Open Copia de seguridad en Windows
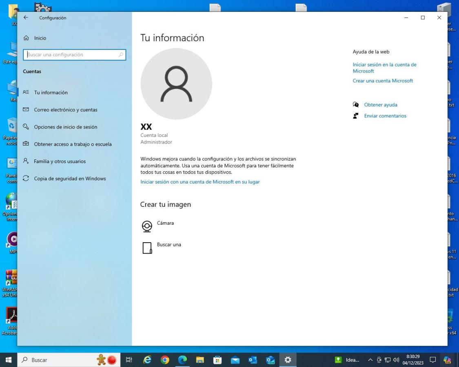 tap(70, 179)
